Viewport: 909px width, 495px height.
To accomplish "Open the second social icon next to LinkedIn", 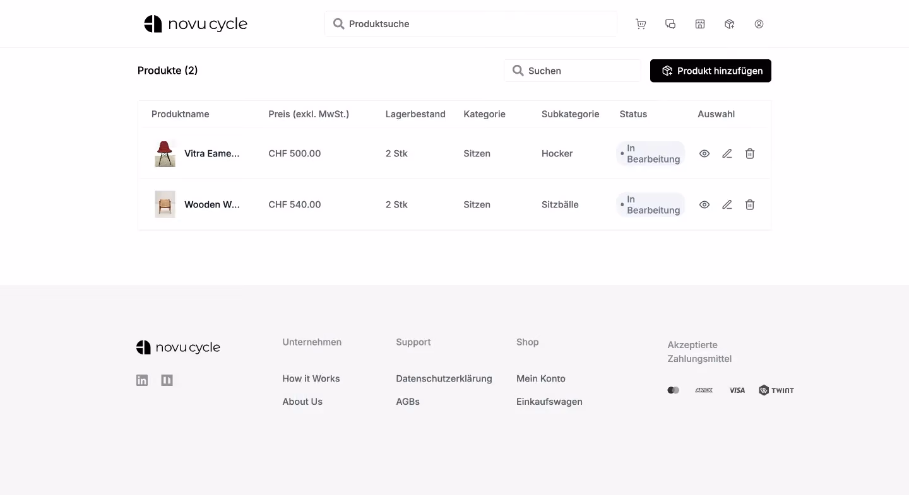I will tap(167, 380).
